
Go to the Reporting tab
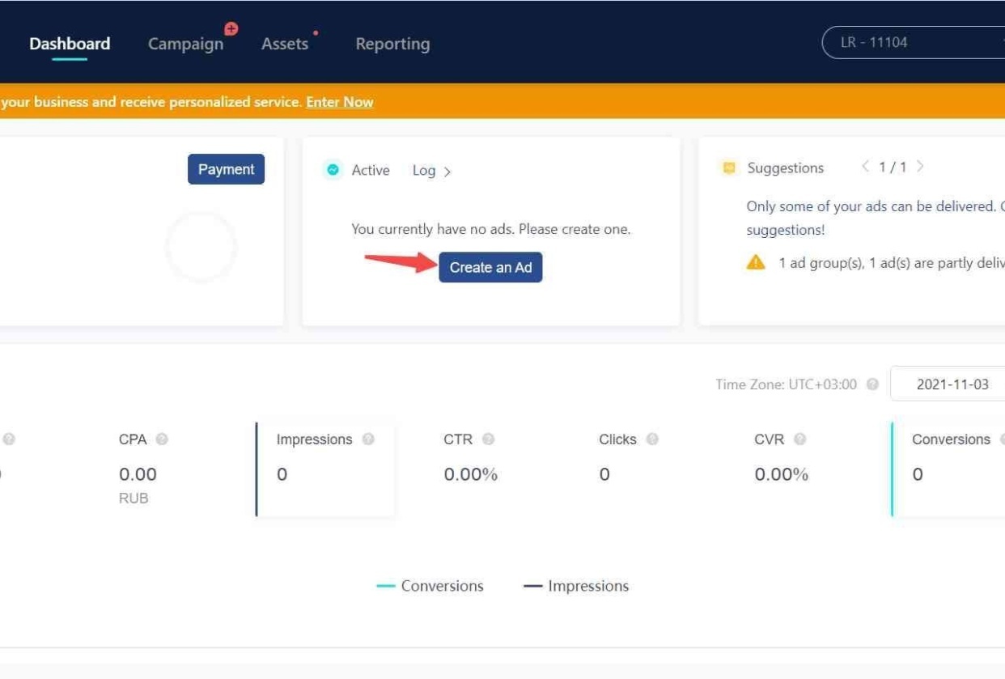(392, 44)
